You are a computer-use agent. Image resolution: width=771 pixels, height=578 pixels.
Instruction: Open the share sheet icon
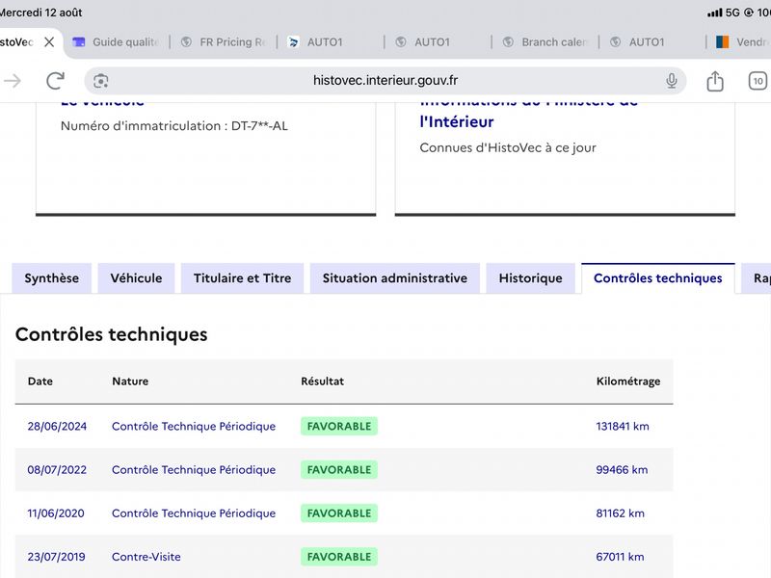click(715, 81)
